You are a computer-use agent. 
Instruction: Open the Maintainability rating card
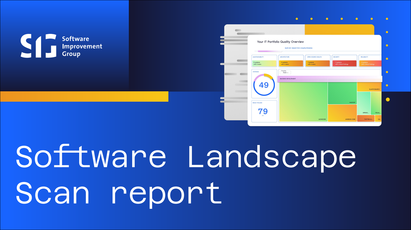pos(264,61)
